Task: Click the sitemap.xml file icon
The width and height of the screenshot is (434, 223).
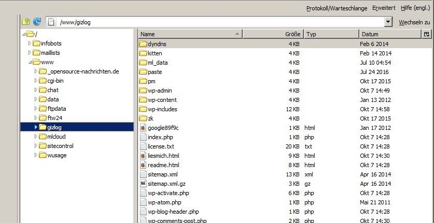Action: pos(143,174)
